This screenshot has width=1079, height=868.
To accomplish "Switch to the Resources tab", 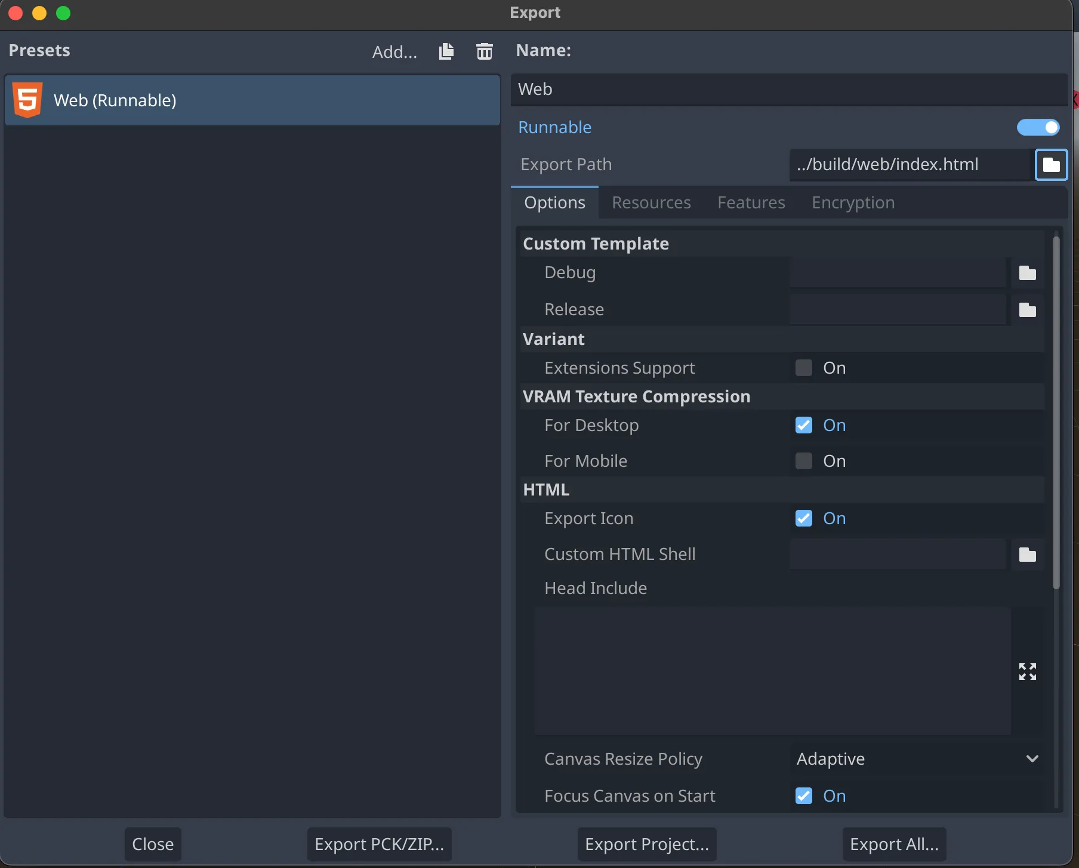I will click(651, 202).
